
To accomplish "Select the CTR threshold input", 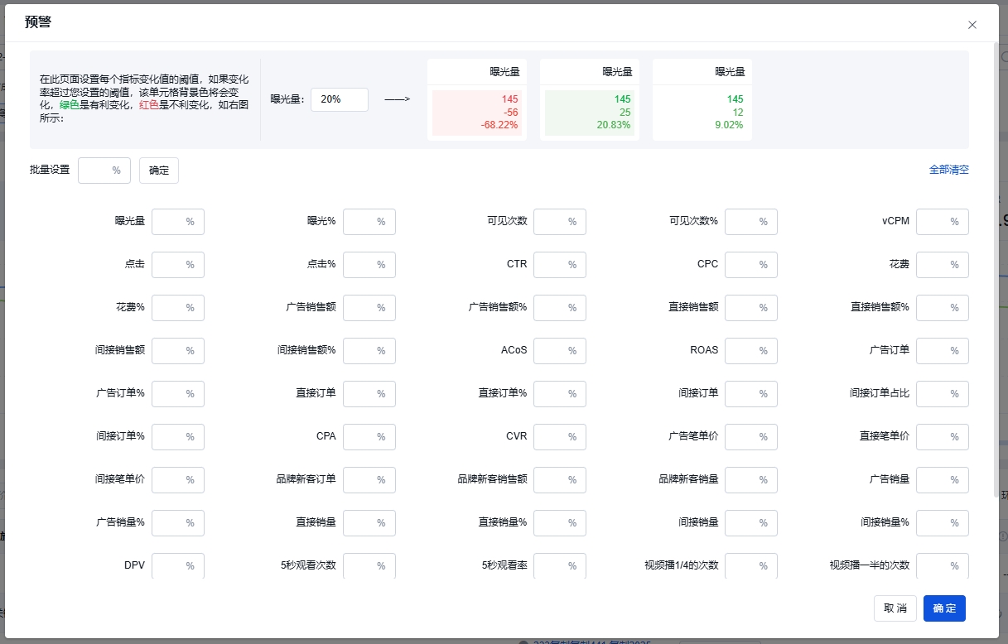I will pyautogui.click(x=552, y=265).
